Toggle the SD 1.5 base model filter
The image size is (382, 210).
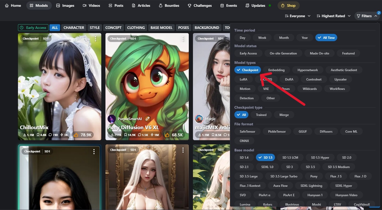[265, 157]
